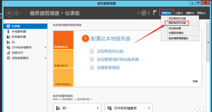Click the 所有服务器 icon

click(8, 37)
